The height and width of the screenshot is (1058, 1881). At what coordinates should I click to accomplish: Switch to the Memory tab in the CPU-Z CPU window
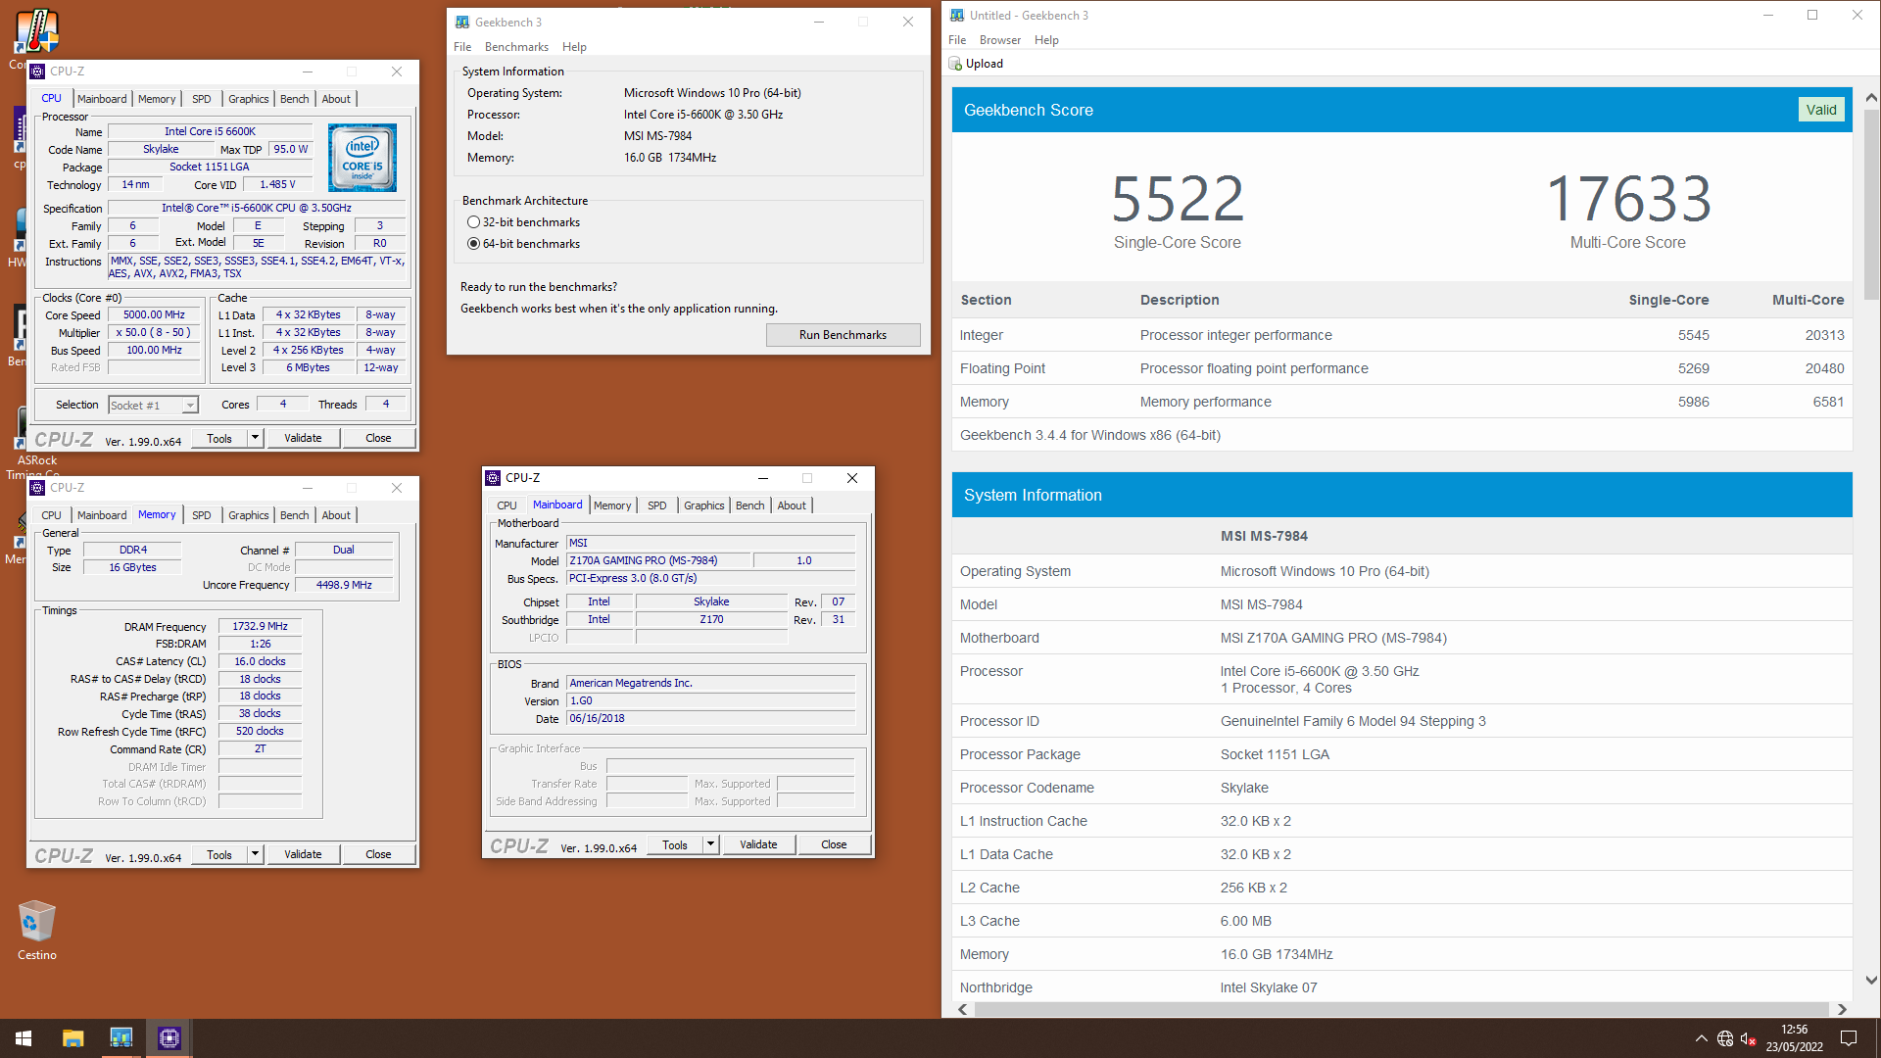coord(157,99)
